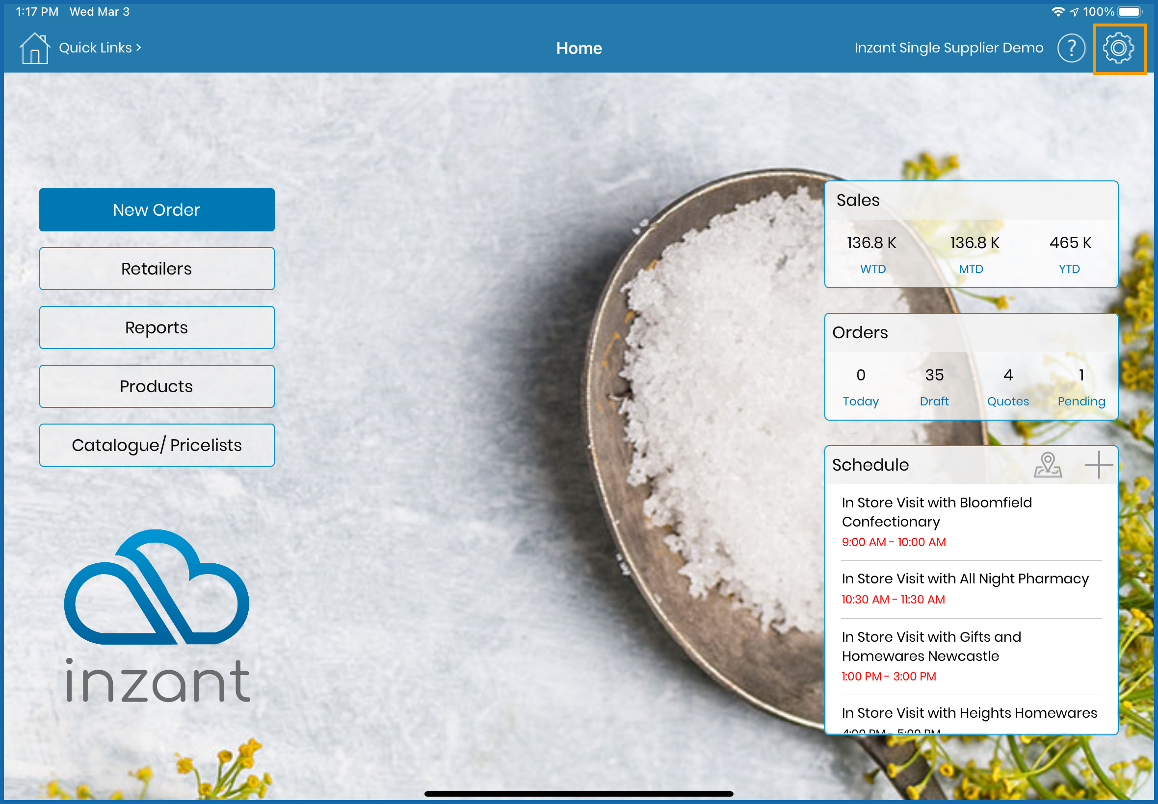The image size is (1158, 804).
Task: Open the Reports section
Action: click(x=157, y=327)
